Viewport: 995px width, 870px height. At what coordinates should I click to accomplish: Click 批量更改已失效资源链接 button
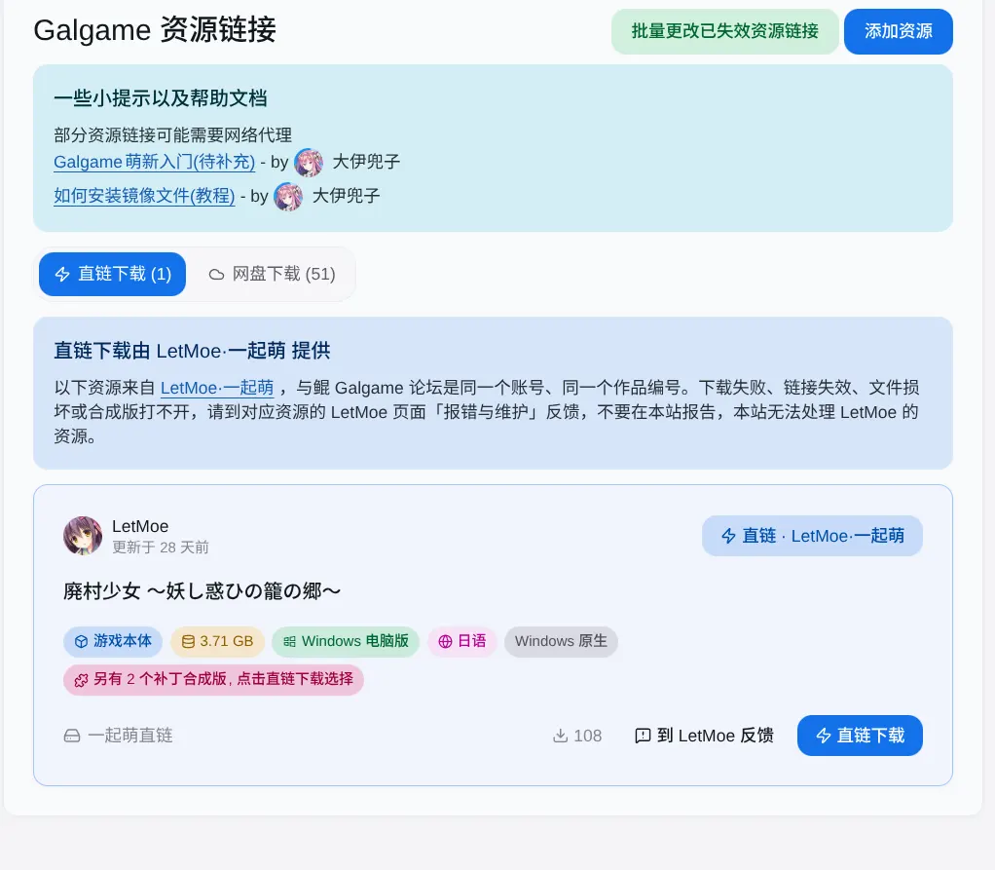click(724, 31)
